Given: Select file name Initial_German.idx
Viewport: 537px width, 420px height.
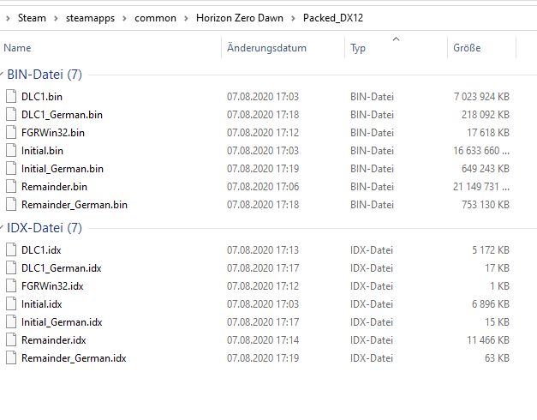Looking at the screenshot, I should pyautogui.click(x=62, y=322).
